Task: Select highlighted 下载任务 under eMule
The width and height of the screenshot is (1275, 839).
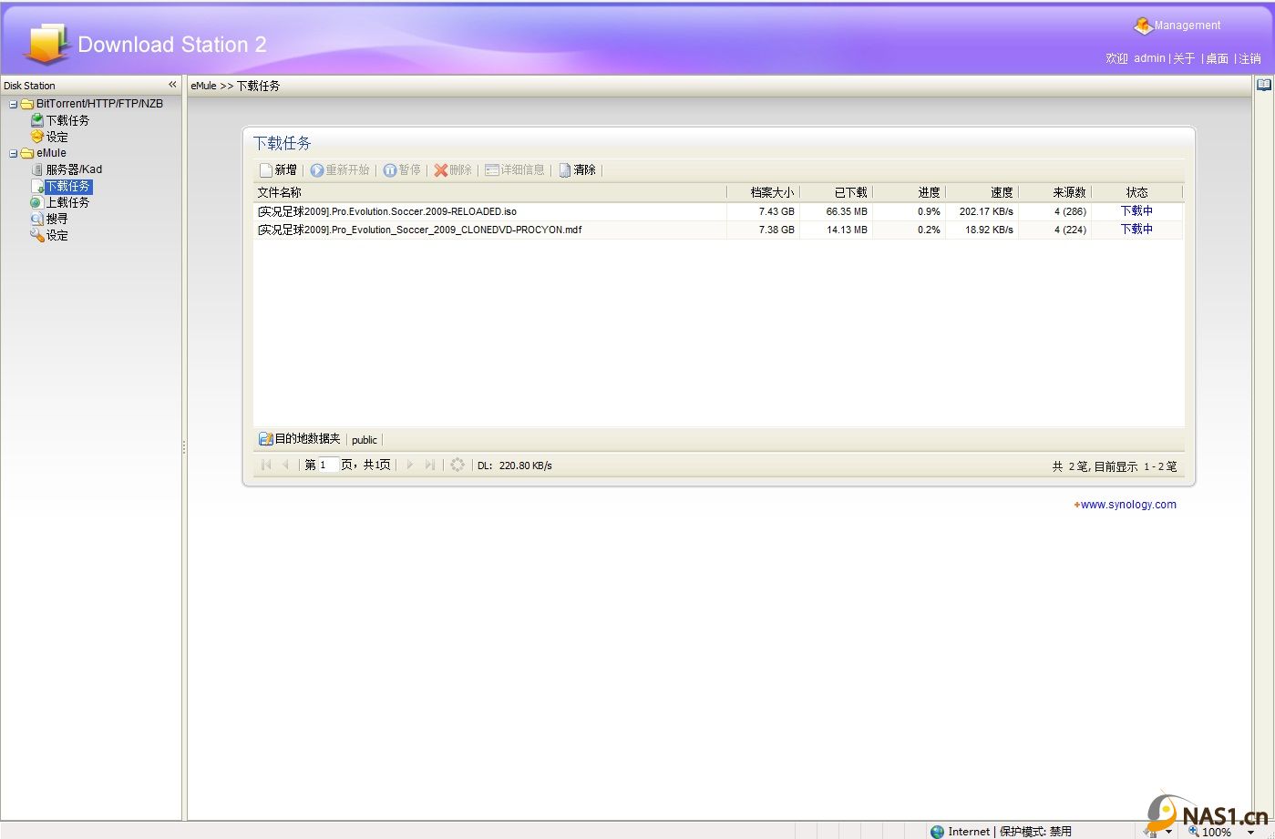Action: click(x=68, y=186)
